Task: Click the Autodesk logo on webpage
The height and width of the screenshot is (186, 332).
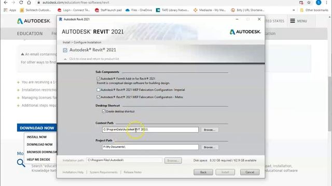Action: [x=34, y=21]
